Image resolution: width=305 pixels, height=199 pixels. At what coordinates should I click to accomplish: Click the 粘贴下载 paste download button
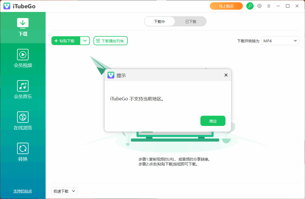(66, 41)
